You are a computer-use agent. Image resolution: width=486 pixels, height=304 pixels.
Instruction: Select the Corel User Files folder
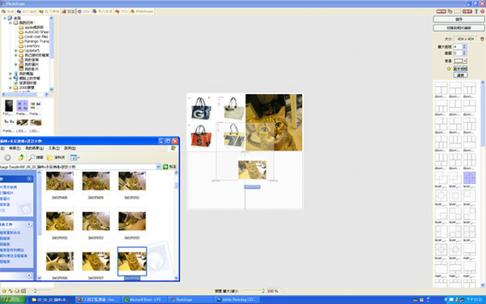point(36,36)
